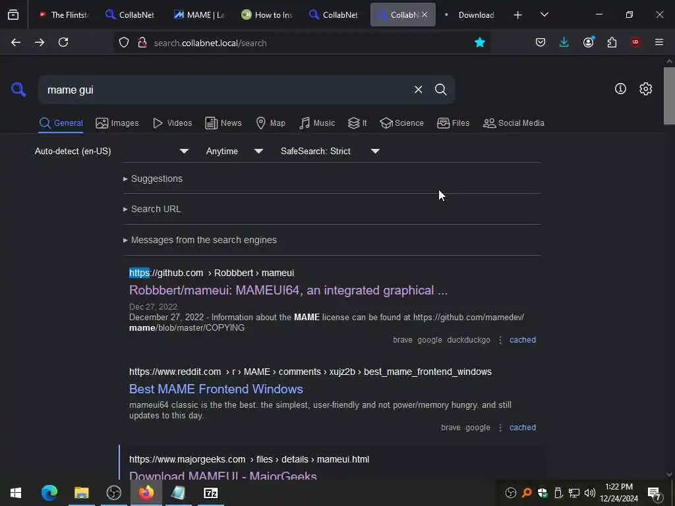Switch to the Download tab

(x=471, y=14)
